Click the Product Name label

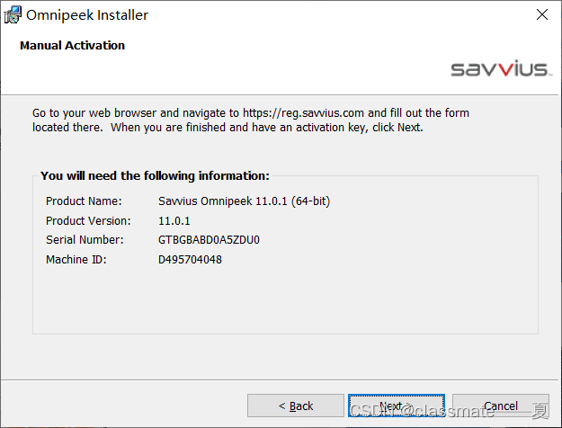coord(84,201)
